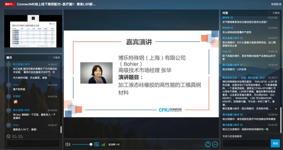
Task: Click the speaker photo on the slide
Action: [x=96, y=73]
